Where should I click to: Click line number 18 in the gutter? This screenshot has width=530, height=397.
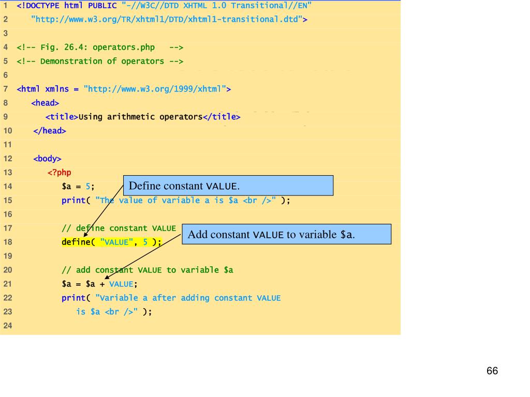(x=8, y=242)
